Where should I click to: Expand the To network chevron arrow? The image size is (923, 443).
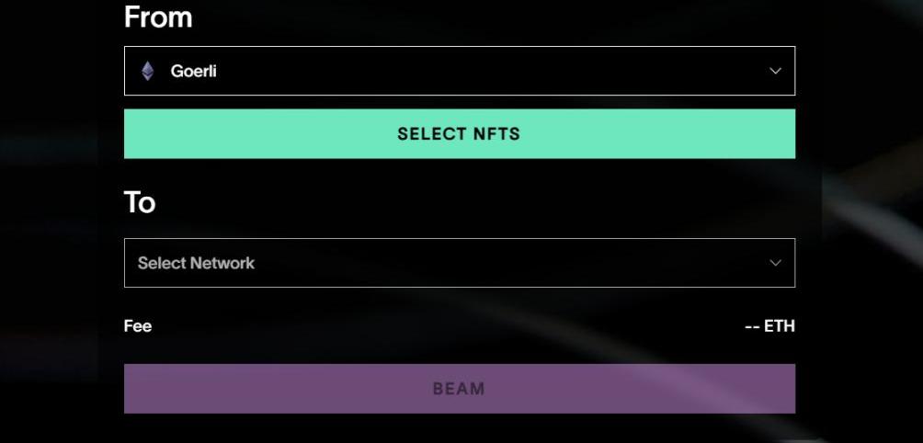click(x=775, y=263)
